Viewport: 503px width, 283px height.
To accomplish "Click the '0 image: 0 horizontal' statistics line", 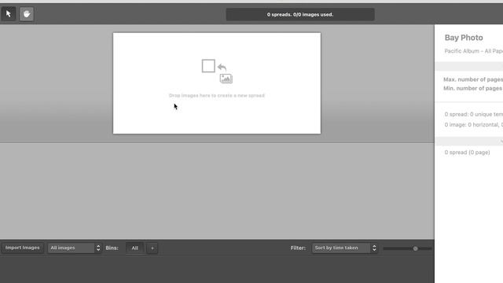I will 473,124.
